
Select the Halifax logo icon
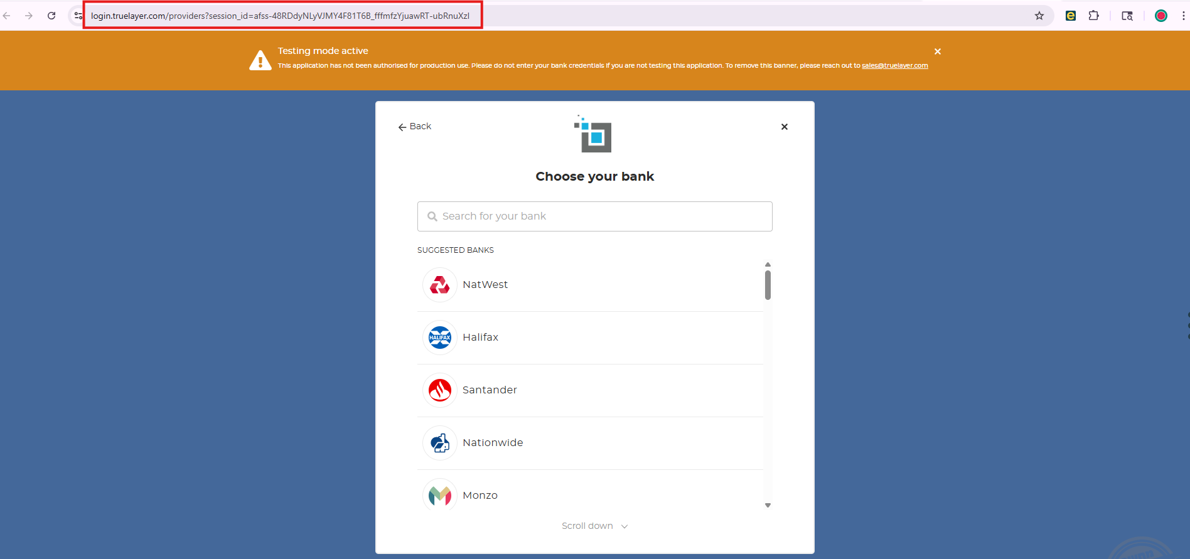pos(440,338)
